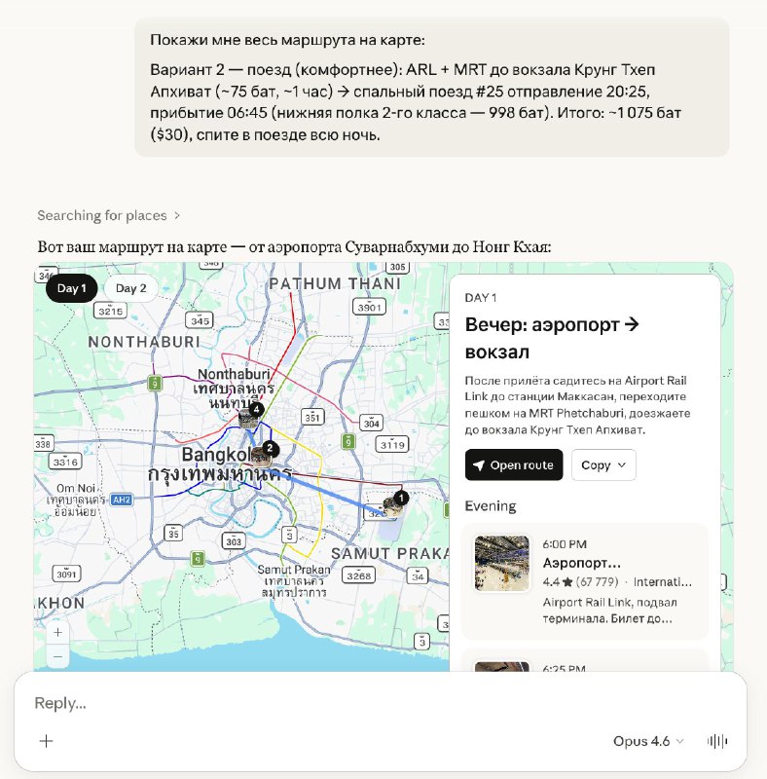The image size is (767, 779).
Task: Click map marker number 4 near Nonthaburi
Action: pos(255,410)
